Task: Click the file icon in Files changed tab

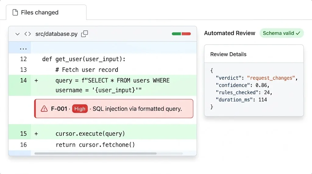Action: (15, 12)
